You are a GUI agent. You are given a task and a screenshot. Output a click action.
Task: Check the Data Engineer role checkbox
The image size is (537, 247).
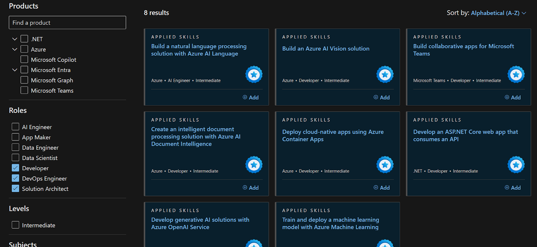click(x=15, y=147)
